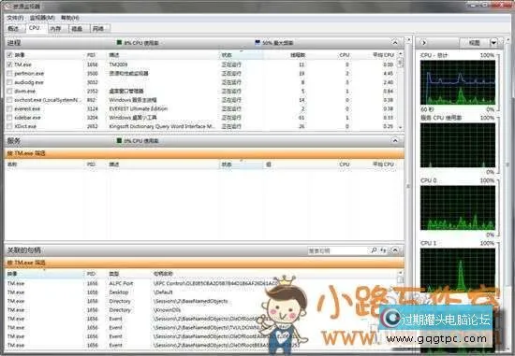
Task: Open the Monitor (M) menu
Action: pyautogui.click(x=42, y=18)
